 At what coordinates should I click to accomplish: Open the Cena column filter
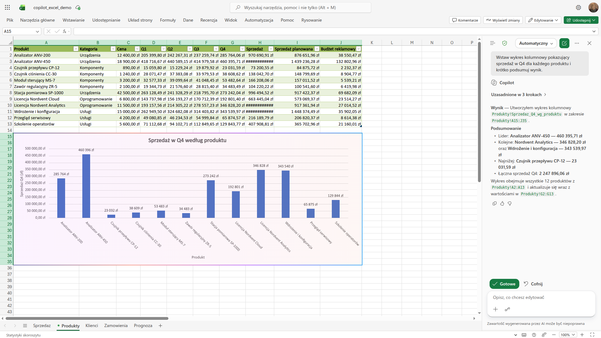tap(137, 49)
